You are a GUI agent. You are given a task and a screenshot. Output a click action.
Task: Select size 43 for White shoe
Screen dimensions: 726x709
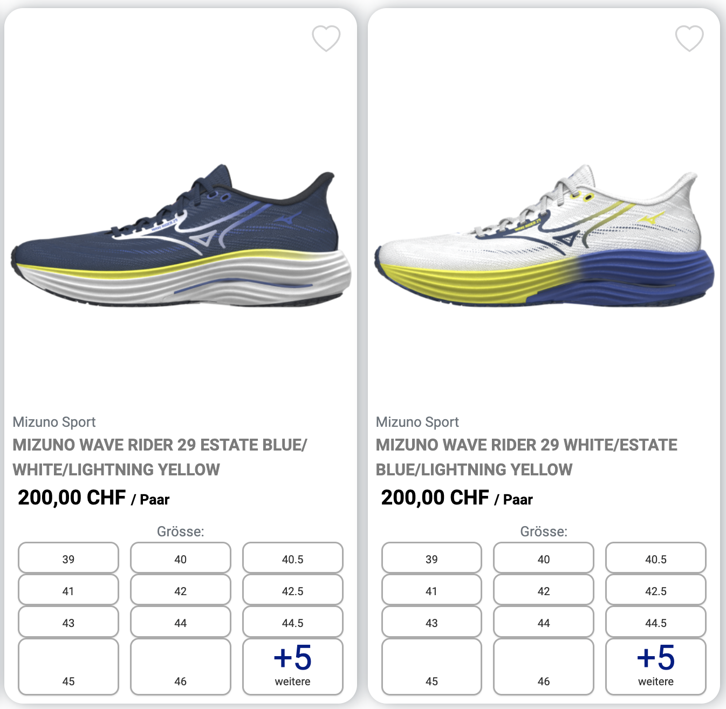pyautogui.click(x=432, y=622)
